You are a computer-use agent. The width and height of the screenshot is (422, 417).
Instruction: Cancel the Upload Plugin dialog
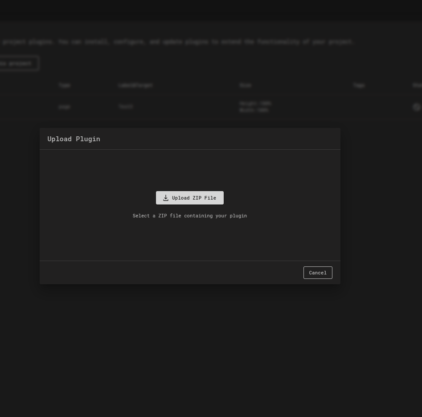(318, 272)
